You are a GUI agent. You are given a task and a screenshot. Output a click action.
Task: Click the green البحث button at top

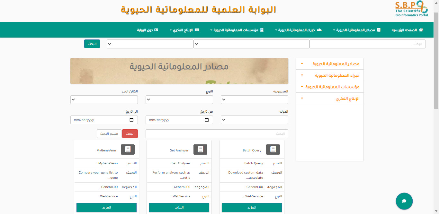coord(92,44)
